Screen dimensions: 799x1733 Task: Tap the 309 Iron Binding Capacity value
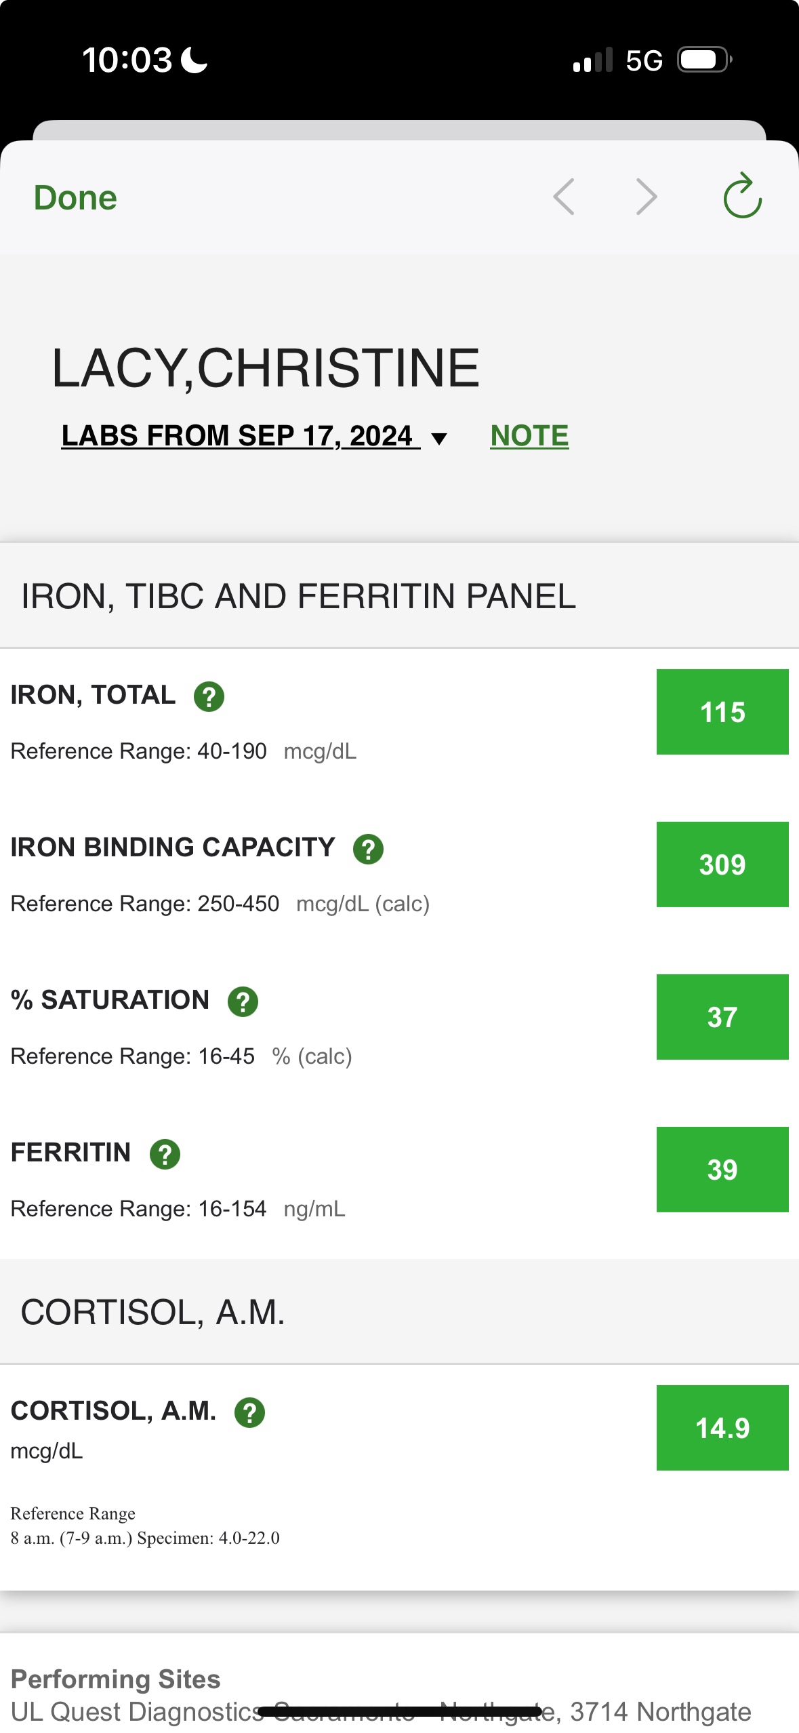point(722,864)
